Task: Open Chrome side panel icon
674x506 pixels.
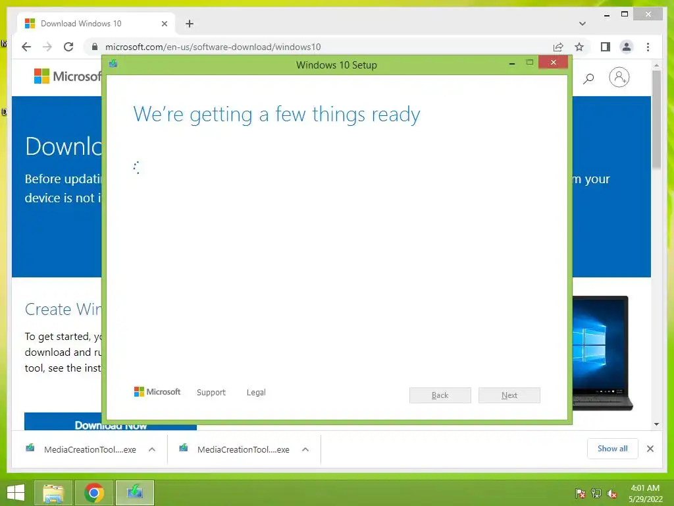Action: point(606,47)
